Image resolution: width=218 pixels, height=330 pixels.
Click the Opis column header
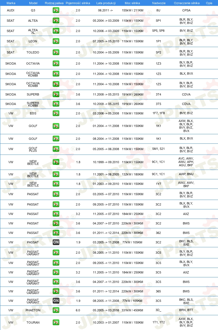209,3
